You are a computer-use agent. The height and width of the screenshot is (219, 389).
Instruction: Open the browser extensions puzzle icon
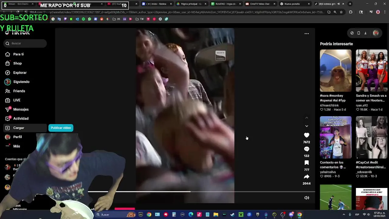[351, 12]
